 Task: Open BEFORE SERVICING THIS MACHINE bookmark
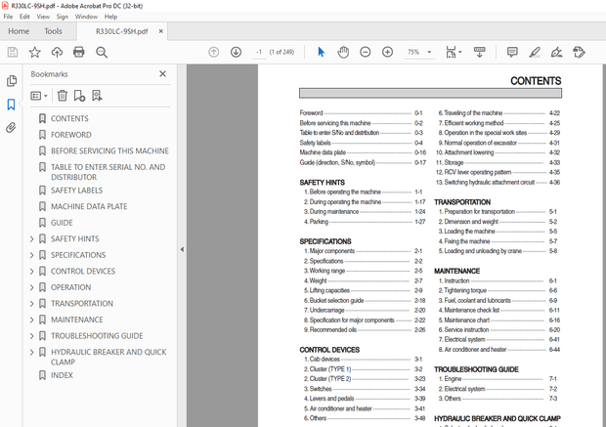pos(109,151)
